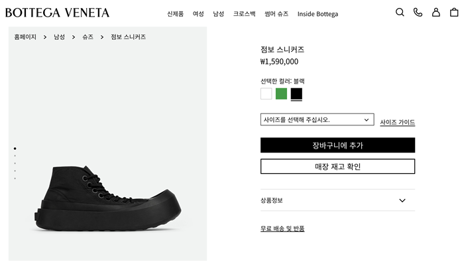This screenshot has height=266, width=464.
Task: Open 무료 배송 및 반품 link
Action: tap(282, 228)
